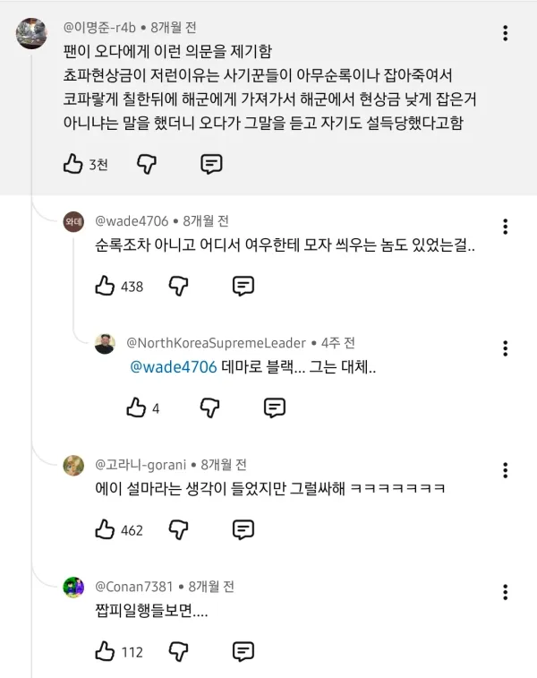The image size is (537, 678).
Task: Open @NorthKoreaSupremeLeader's profile avatar
Action: pyautogui.click(x=105, y=344)
